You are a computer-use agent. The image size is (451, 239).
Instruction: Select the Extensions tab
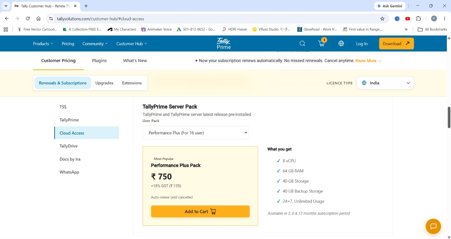132,83
